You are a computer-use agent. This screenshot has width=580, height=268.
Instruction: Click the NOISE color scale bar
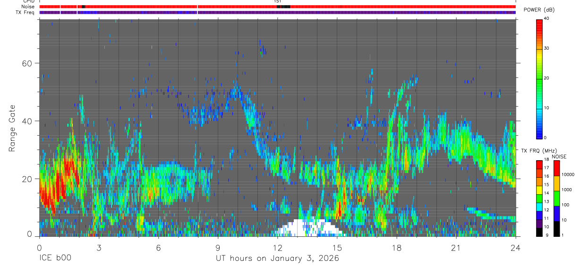(557, 198)
